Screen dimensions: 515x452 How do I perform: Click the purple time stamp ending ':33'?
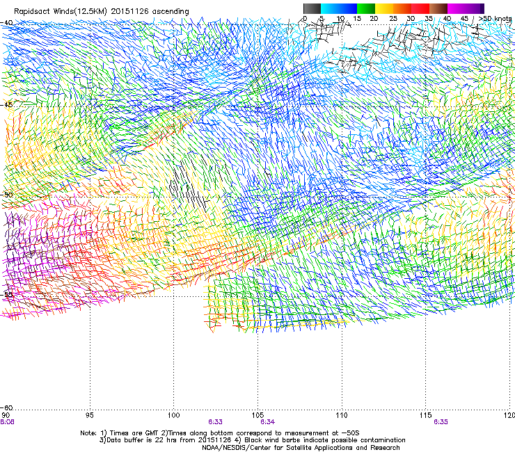click(215, 422)
